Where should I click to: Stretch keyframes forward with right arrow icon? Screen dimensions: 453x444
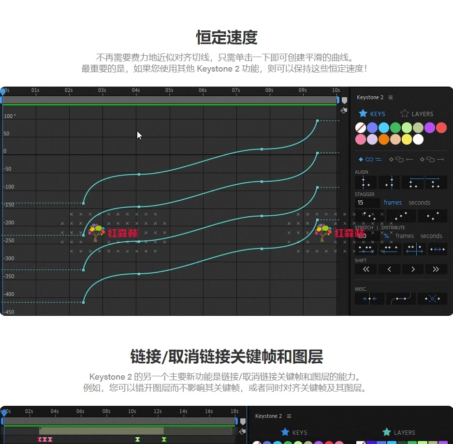[365, 249]
